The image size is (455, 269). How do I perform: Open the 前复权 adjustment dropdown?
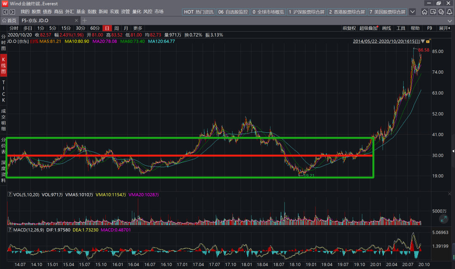(x=349, y=28)
